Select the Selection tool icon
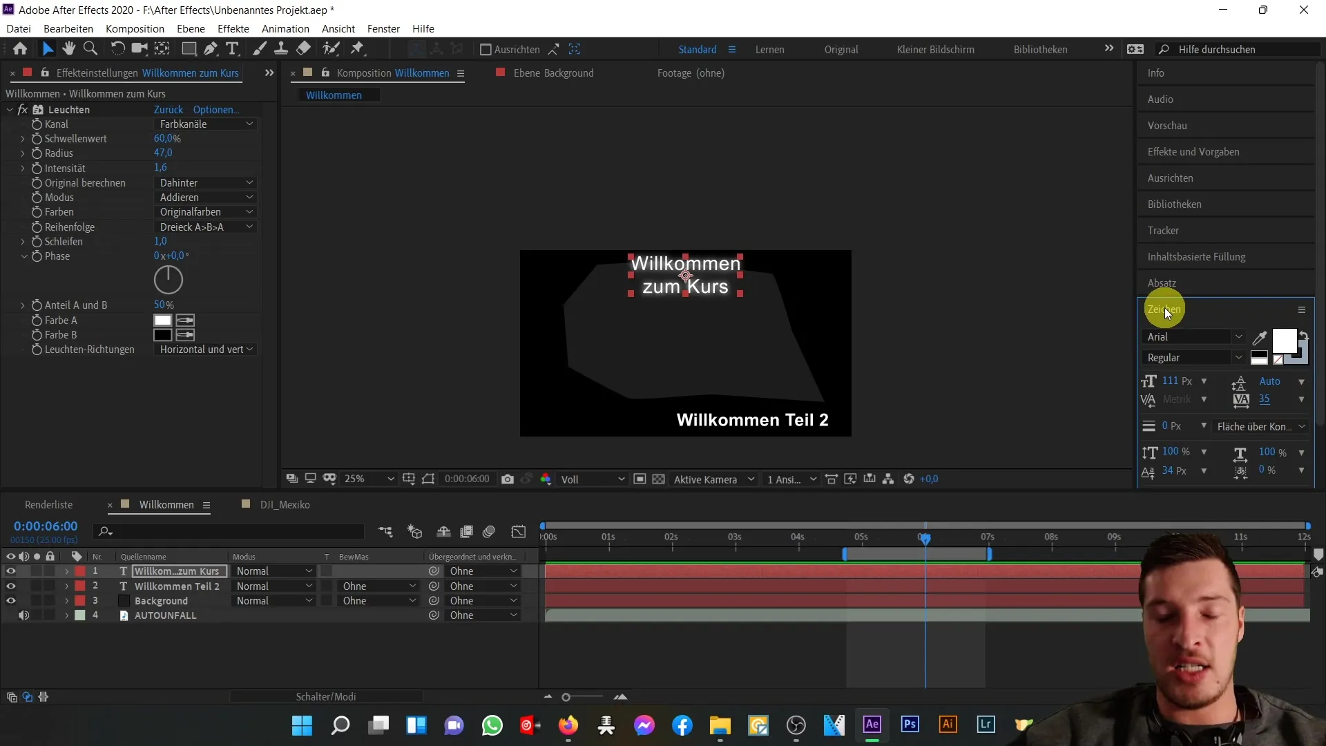 tap(48, 48)
